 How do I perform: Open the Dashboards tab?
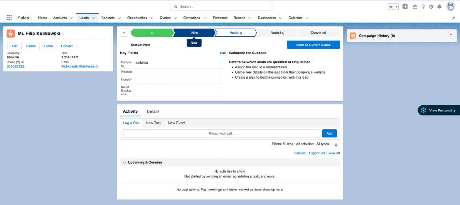267,18
